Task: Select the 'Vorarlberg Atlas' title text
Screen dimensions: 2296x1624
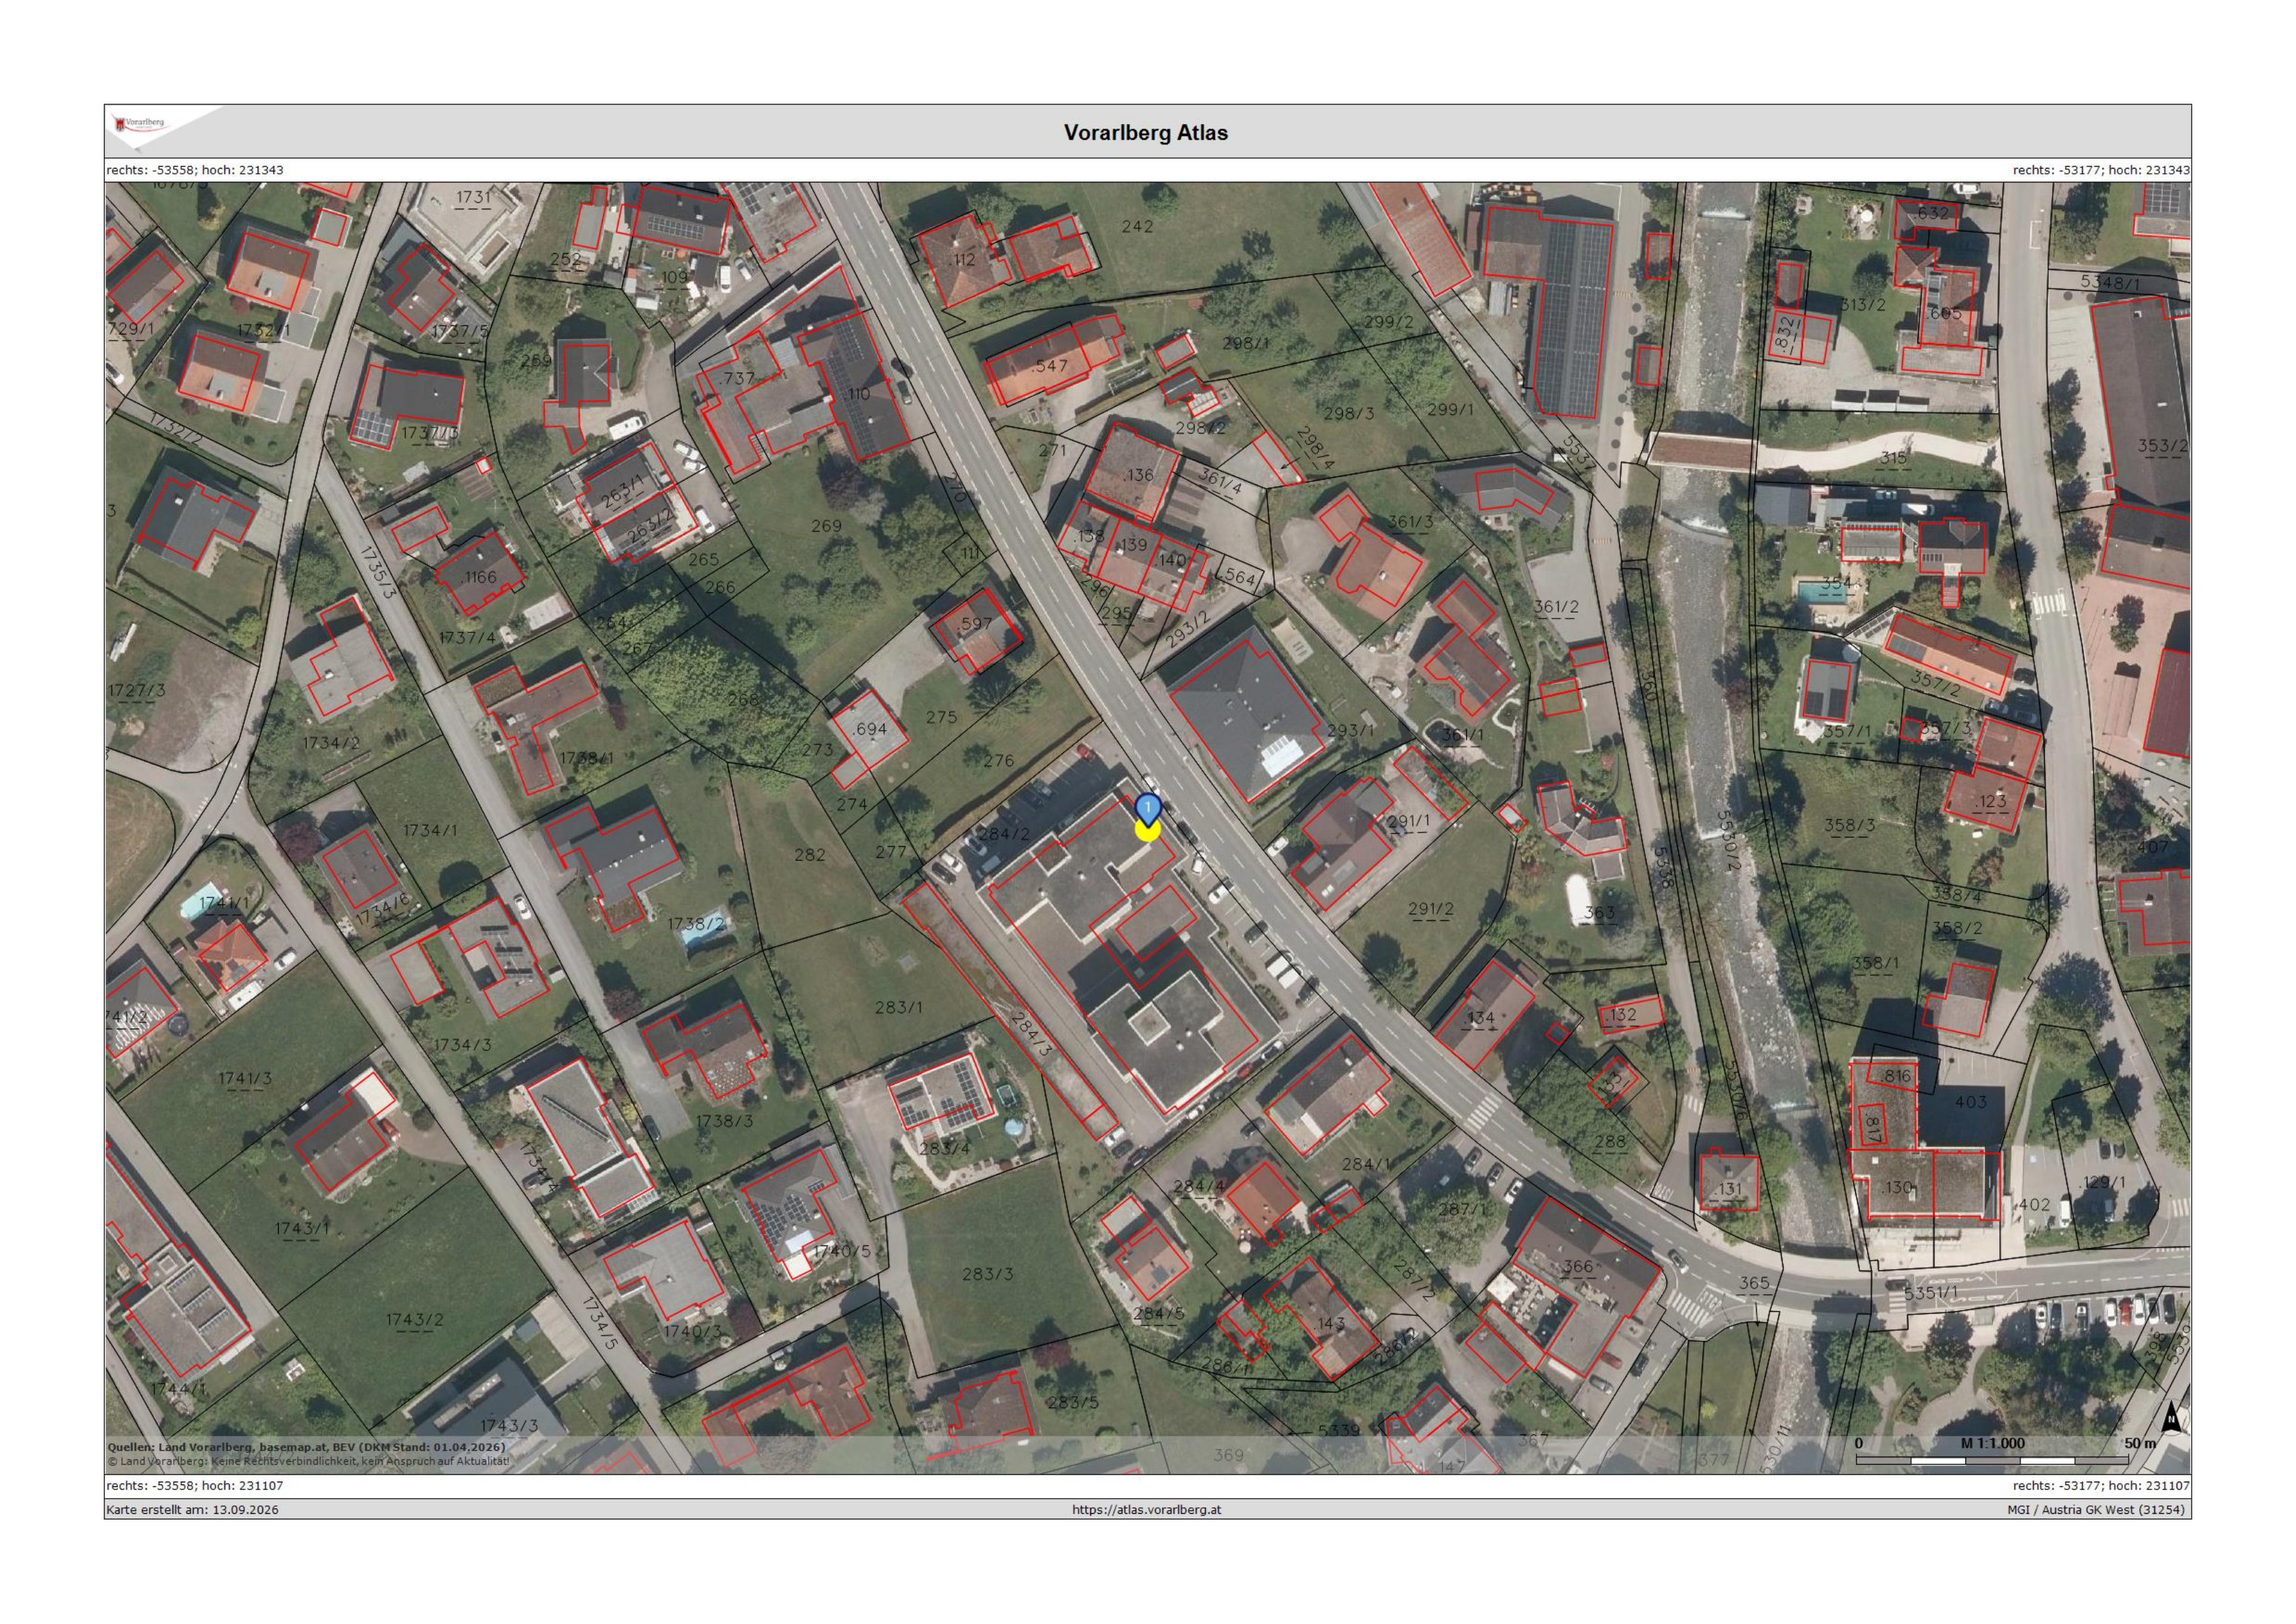Action: click(1146, 132)
